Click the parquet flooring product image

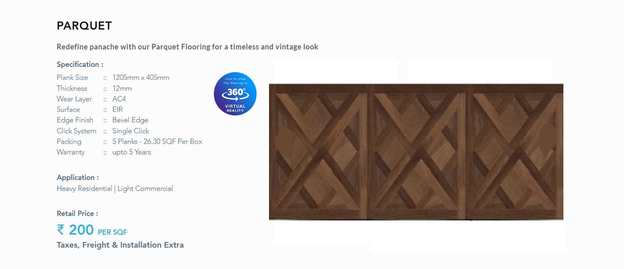tap(416, 152)
